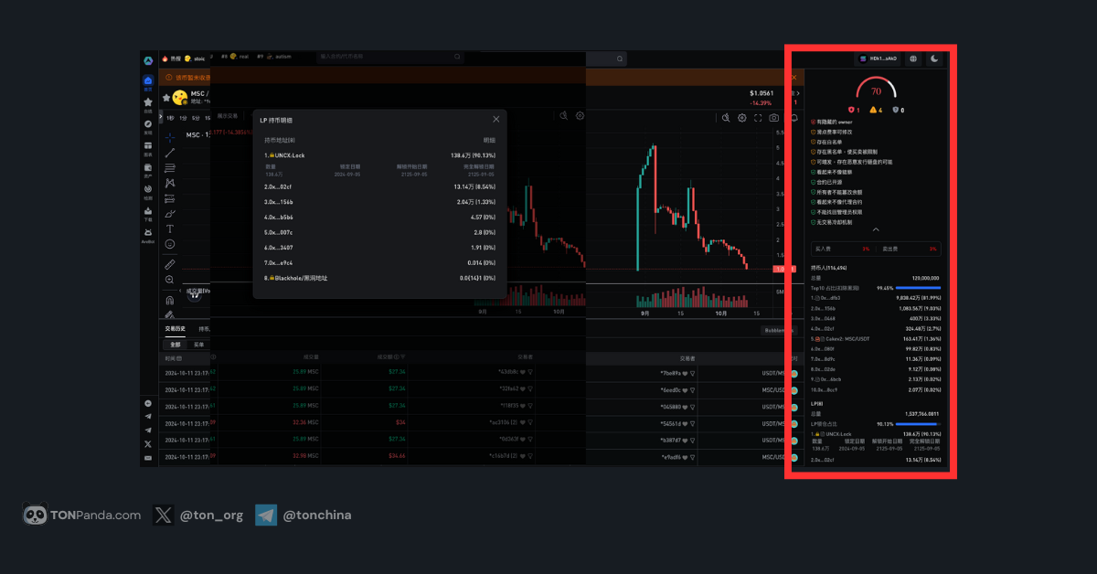The width and height of the screenshot is (1097, 574).
Task: Click the UNCX Lock holder entry
Action: pyautogui.click(x=287, y=155)
